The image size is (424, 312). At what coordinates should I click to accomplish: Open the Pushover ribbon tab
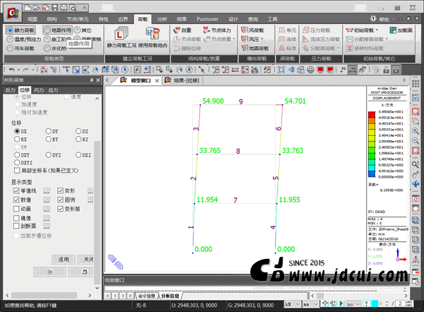207,19
